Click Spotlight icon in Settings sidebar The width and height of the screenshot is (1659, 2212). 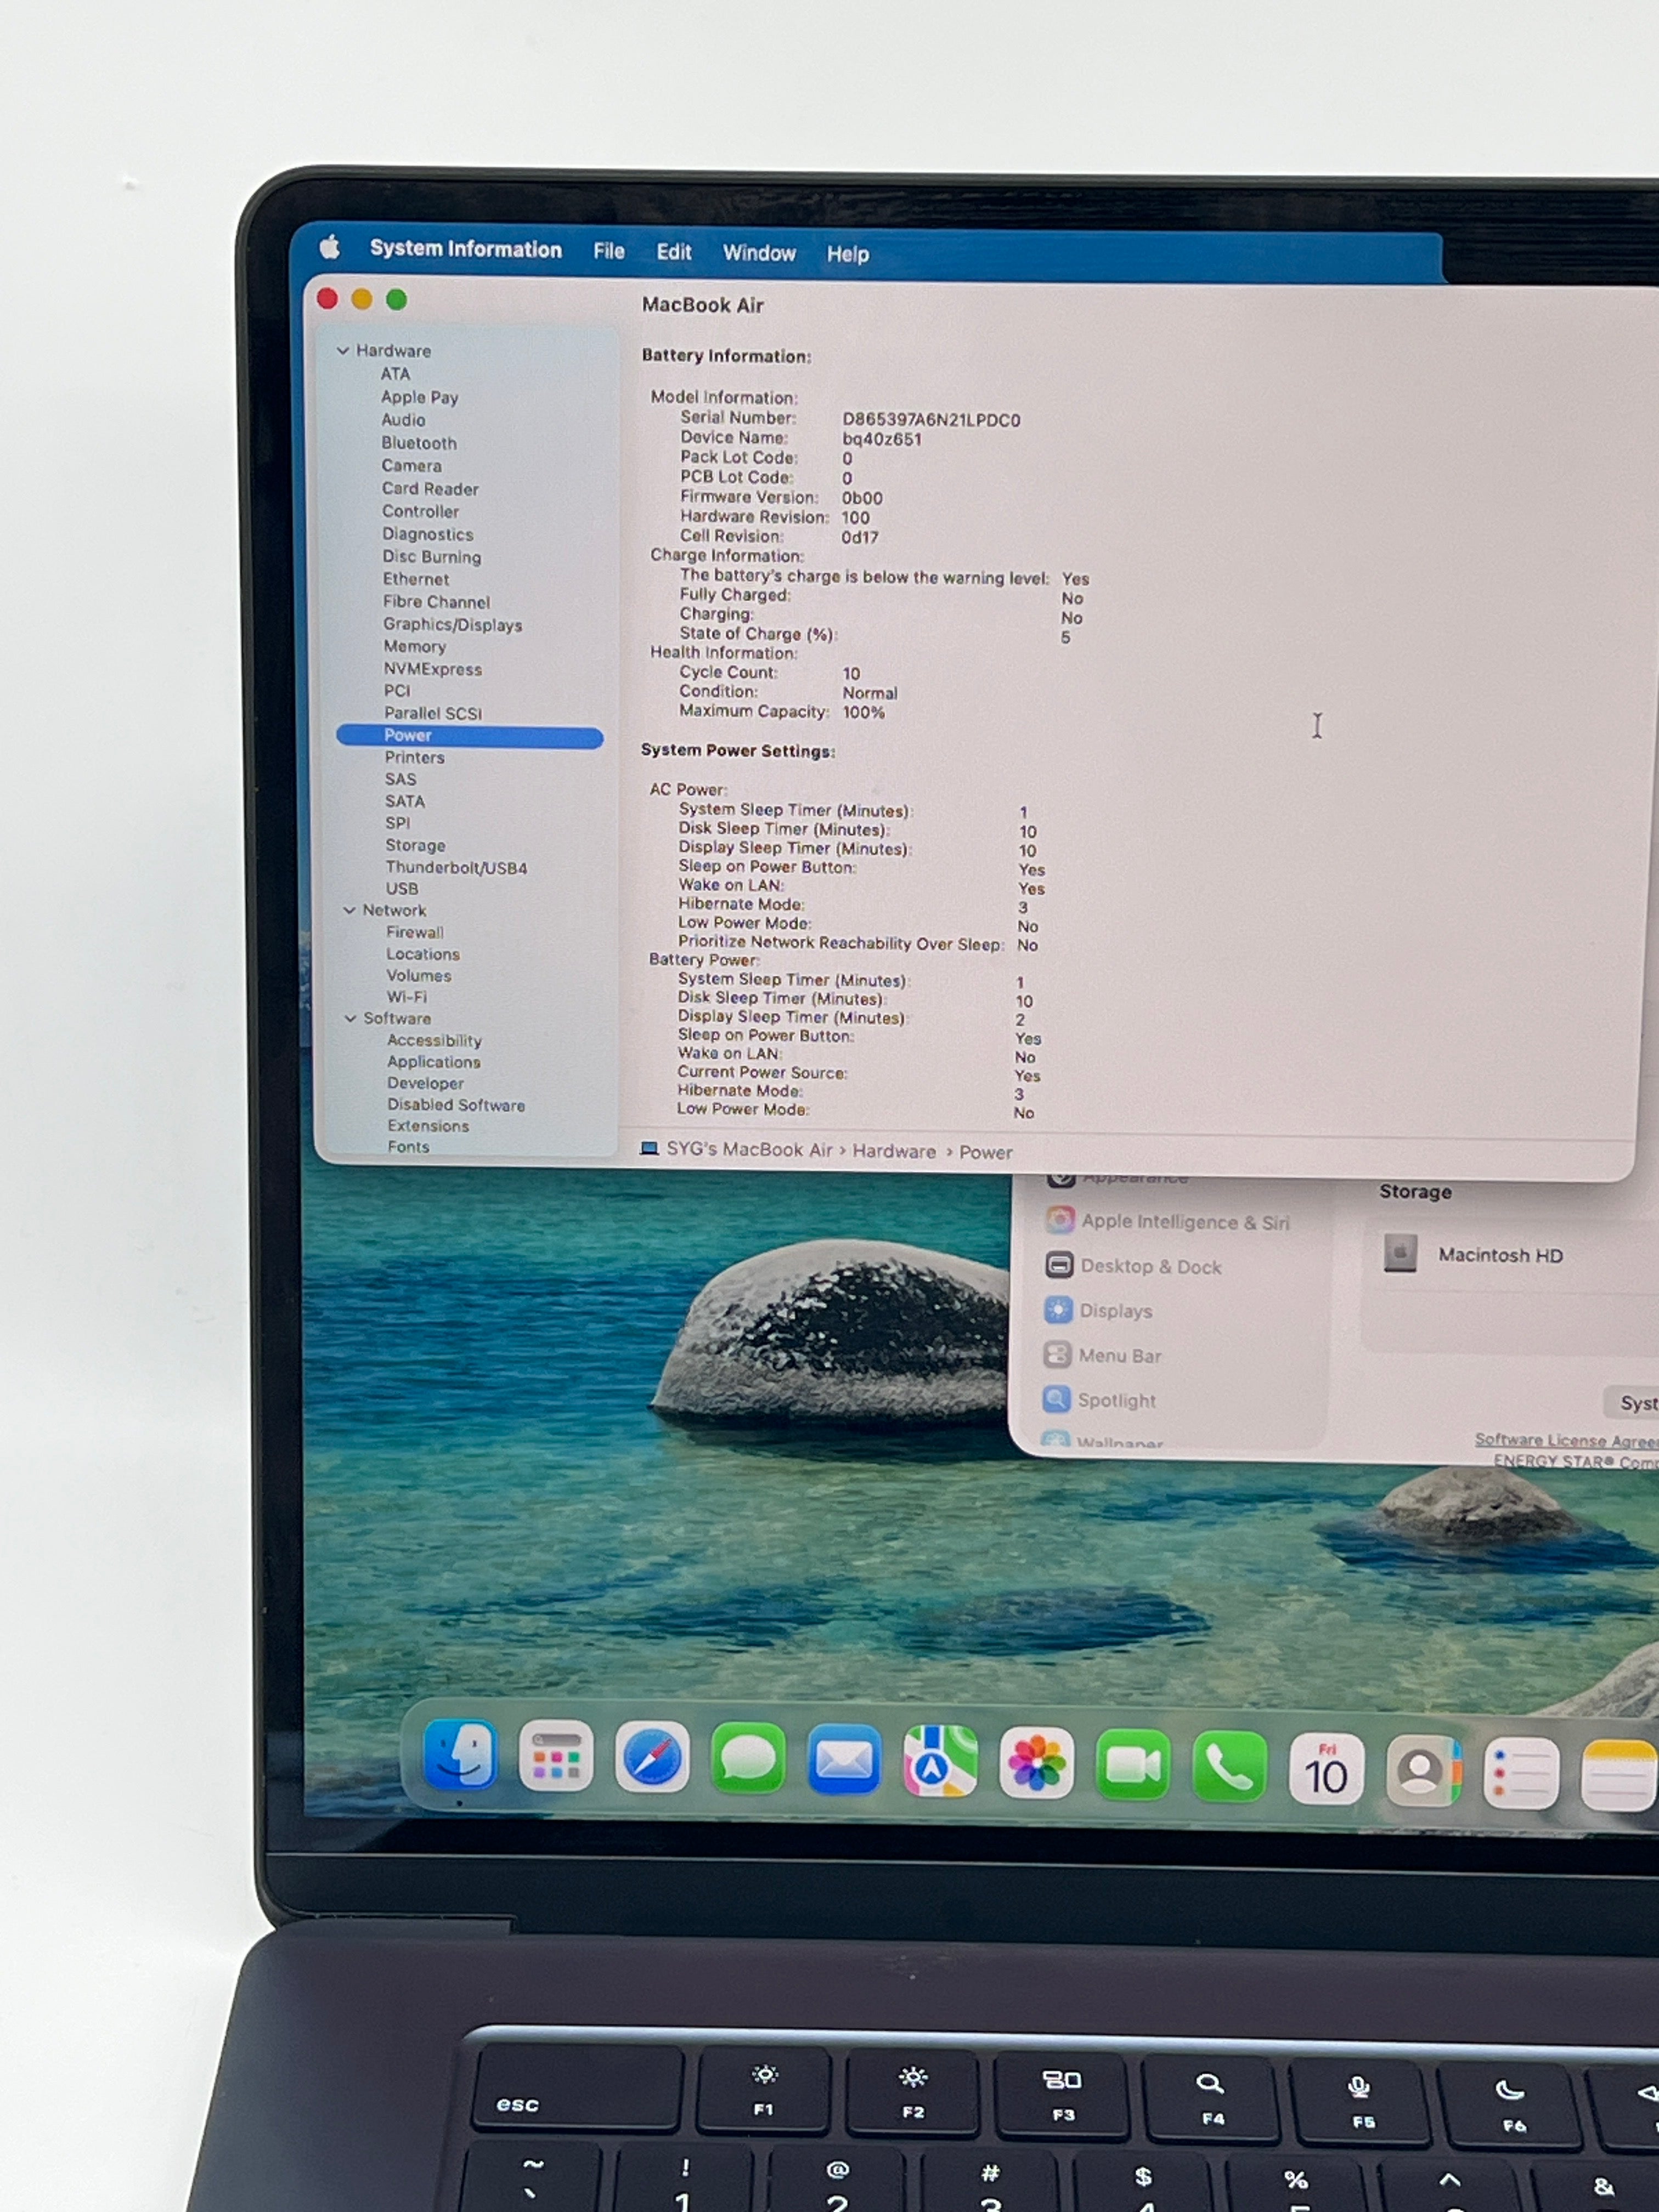pyautogui.click(x=1056, y=1399)
